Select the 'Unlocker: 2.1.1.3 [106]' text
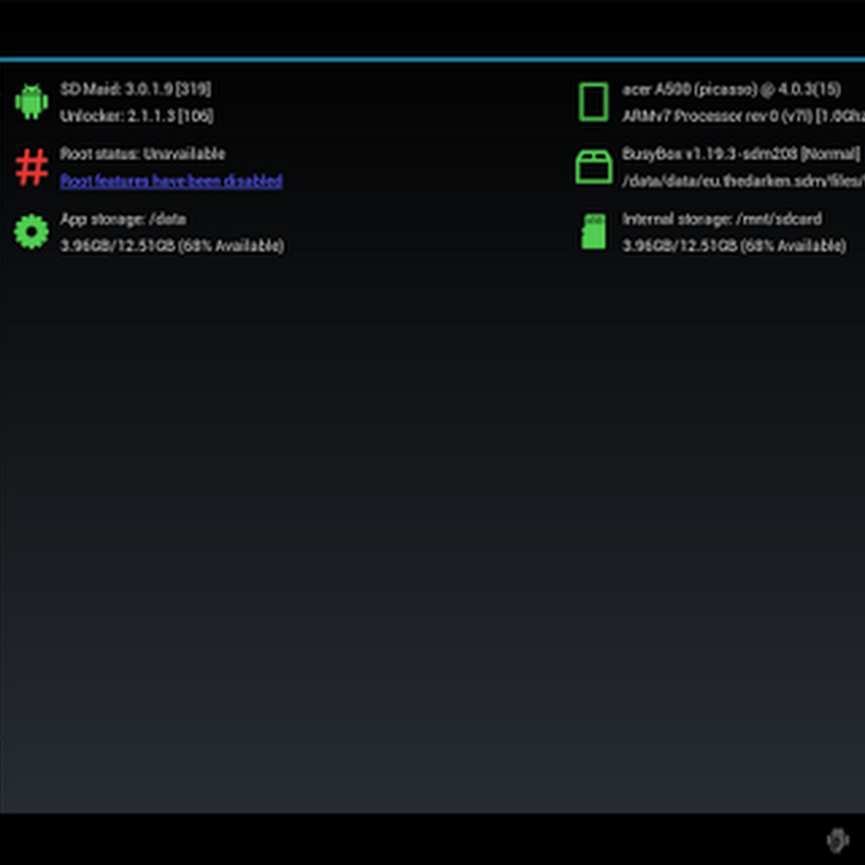 [136, 116]
